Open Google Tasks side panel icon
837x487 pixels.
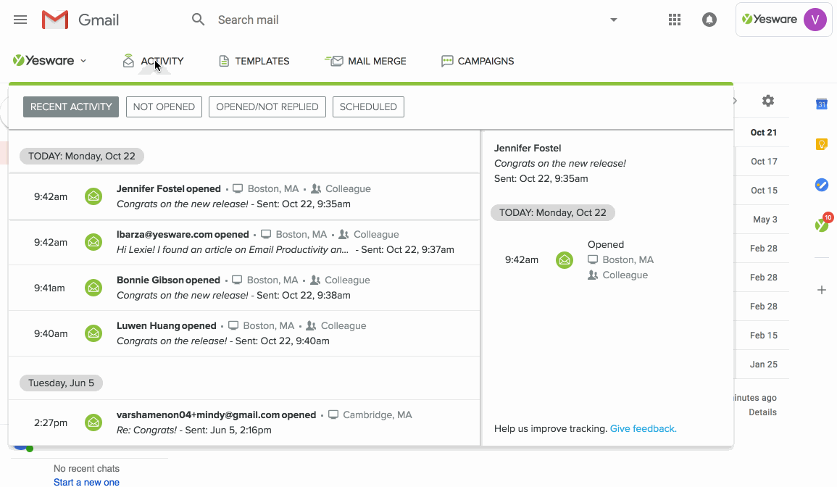821,185
